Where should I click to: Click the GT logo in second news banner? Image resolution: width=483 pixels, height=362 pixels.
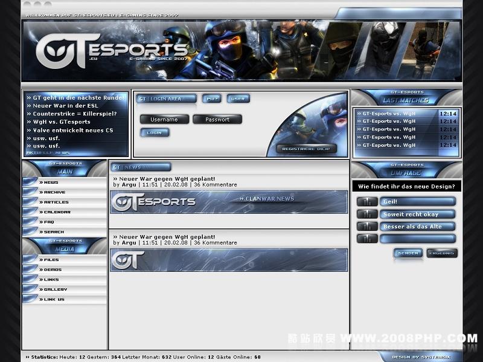tap(128, 260)
